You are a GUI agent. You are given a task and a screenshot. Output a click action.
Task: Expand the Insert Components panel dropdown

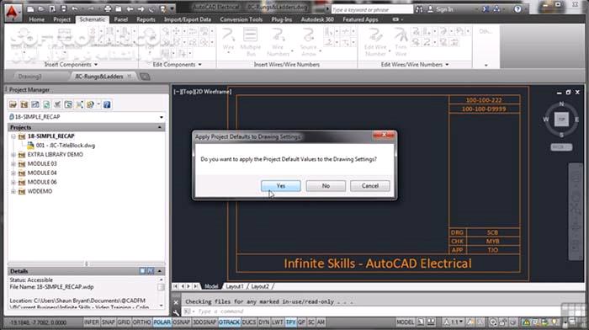(96, 65)
